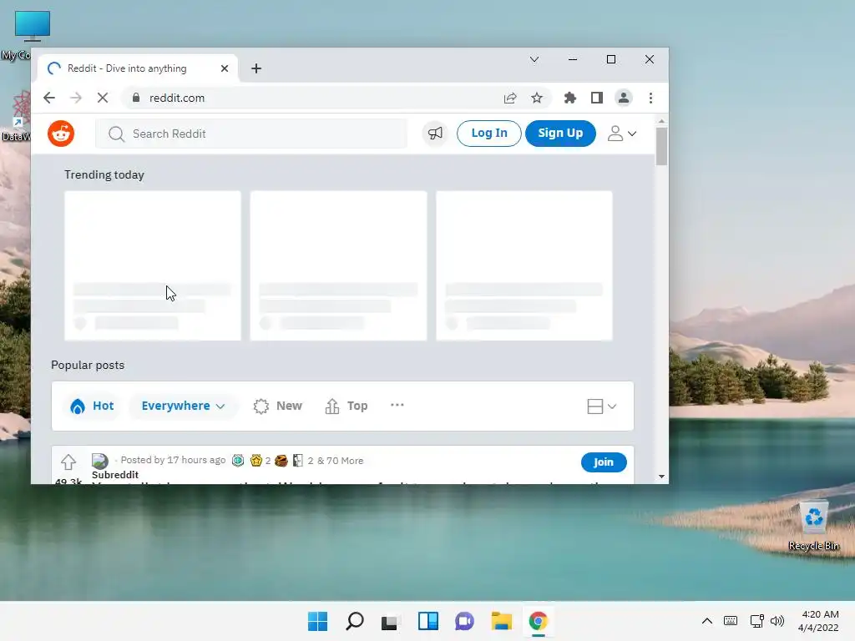Expand the Everywhere location dropdown

[x=183, y=406]
